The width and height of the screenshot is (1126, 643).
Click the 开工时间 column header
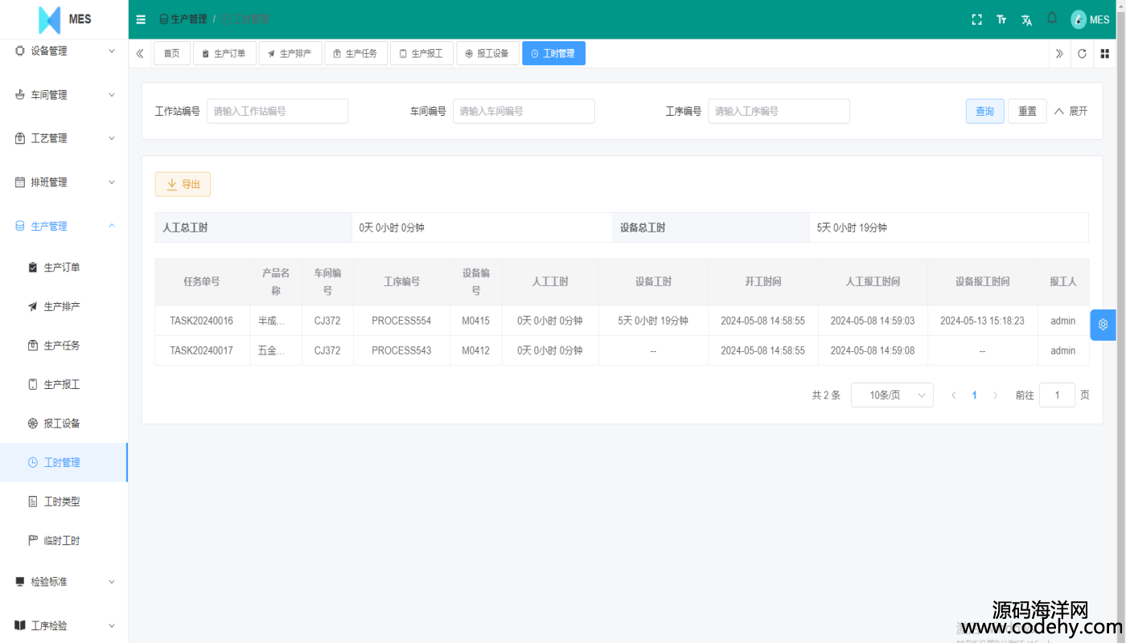[763, 282]
